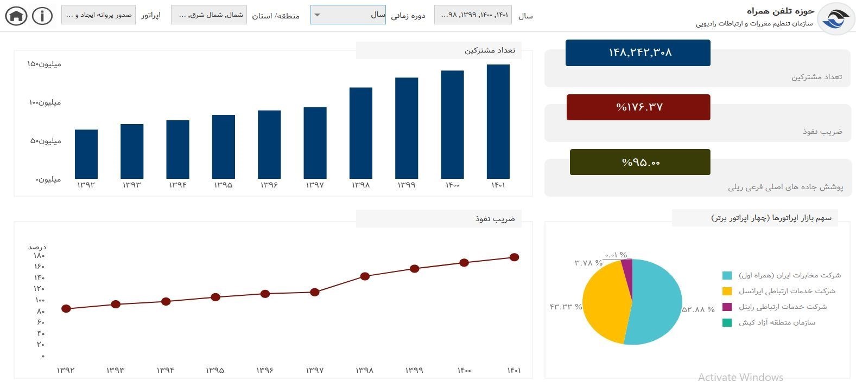
Task: Click the 1401 data point on penetration line
Action: [514, 257]
